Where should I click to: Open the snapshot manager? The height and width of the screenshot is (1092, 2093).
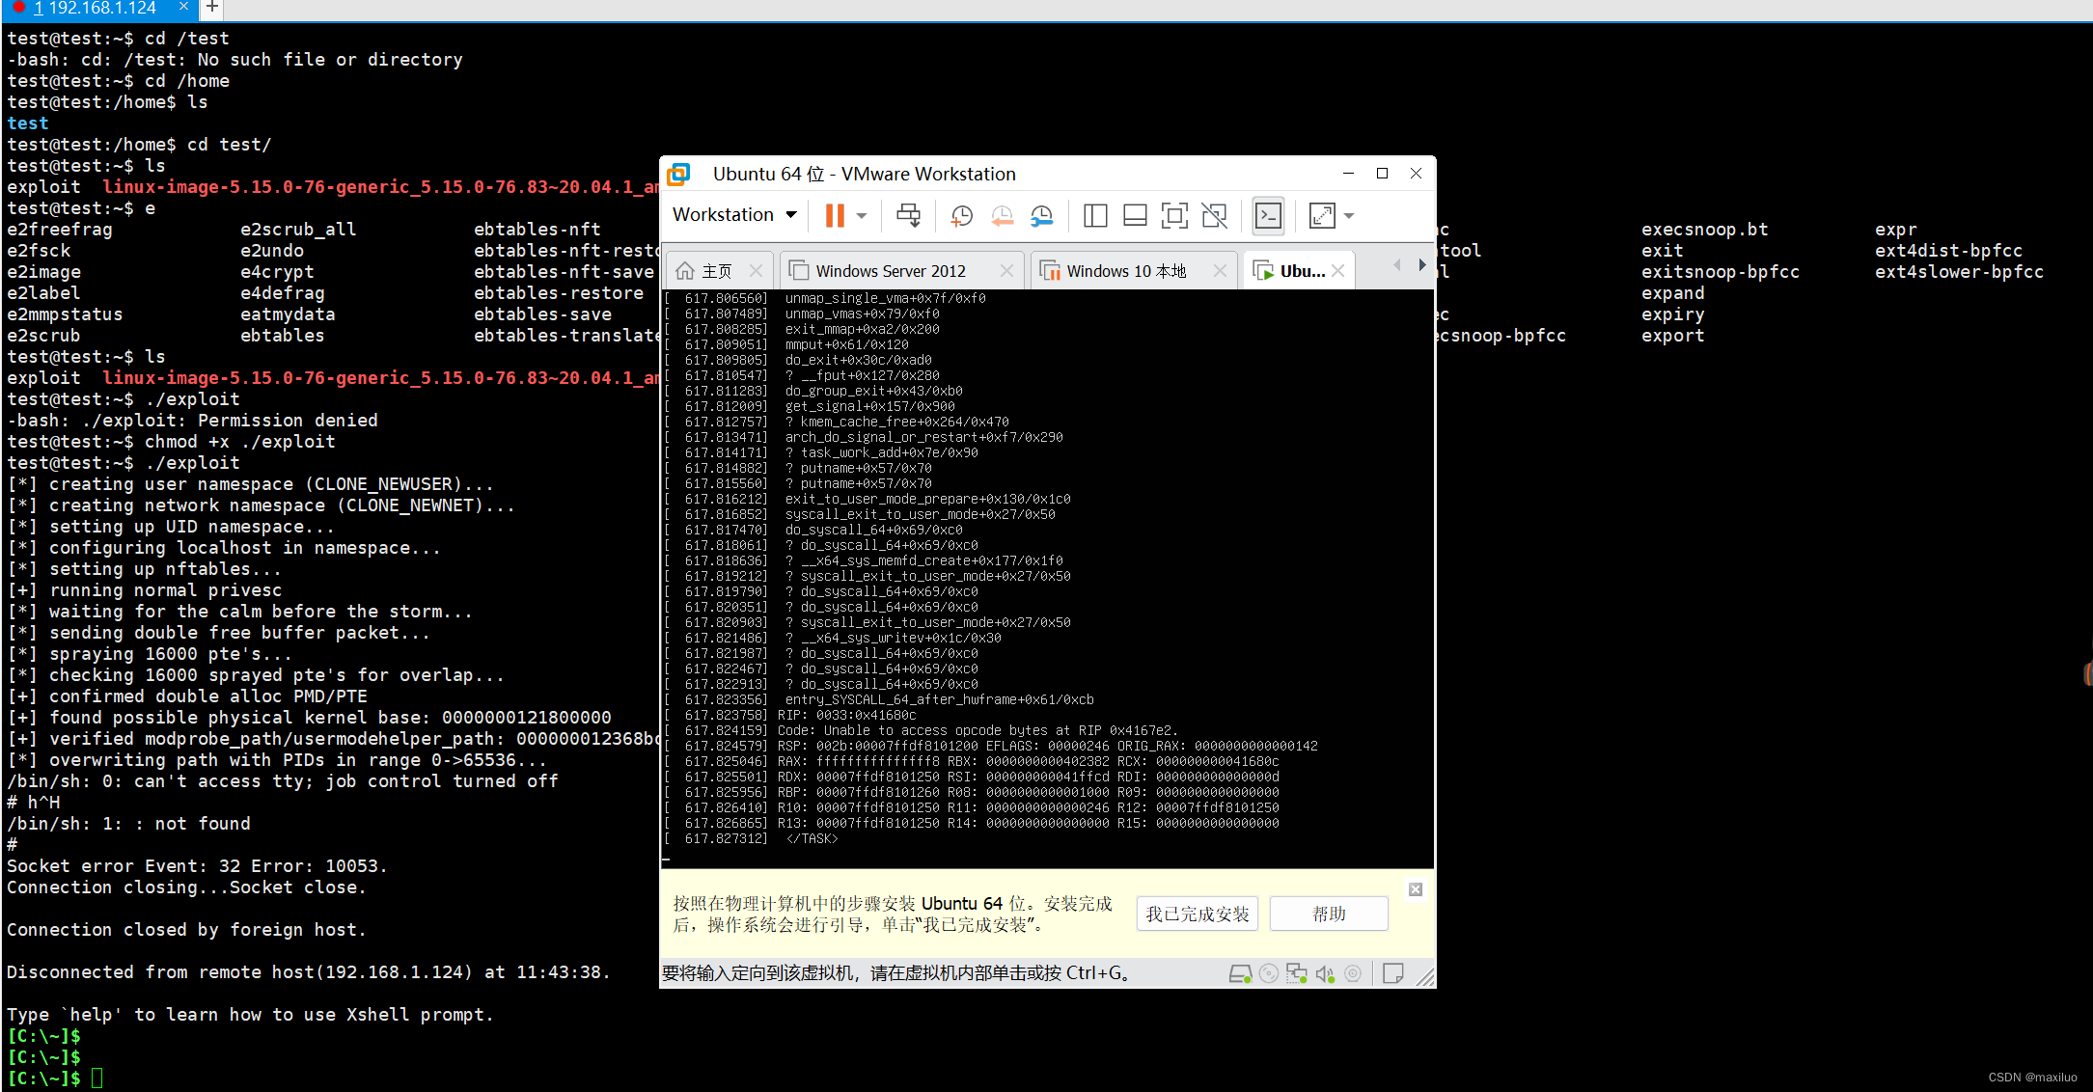coord(1042,215)
